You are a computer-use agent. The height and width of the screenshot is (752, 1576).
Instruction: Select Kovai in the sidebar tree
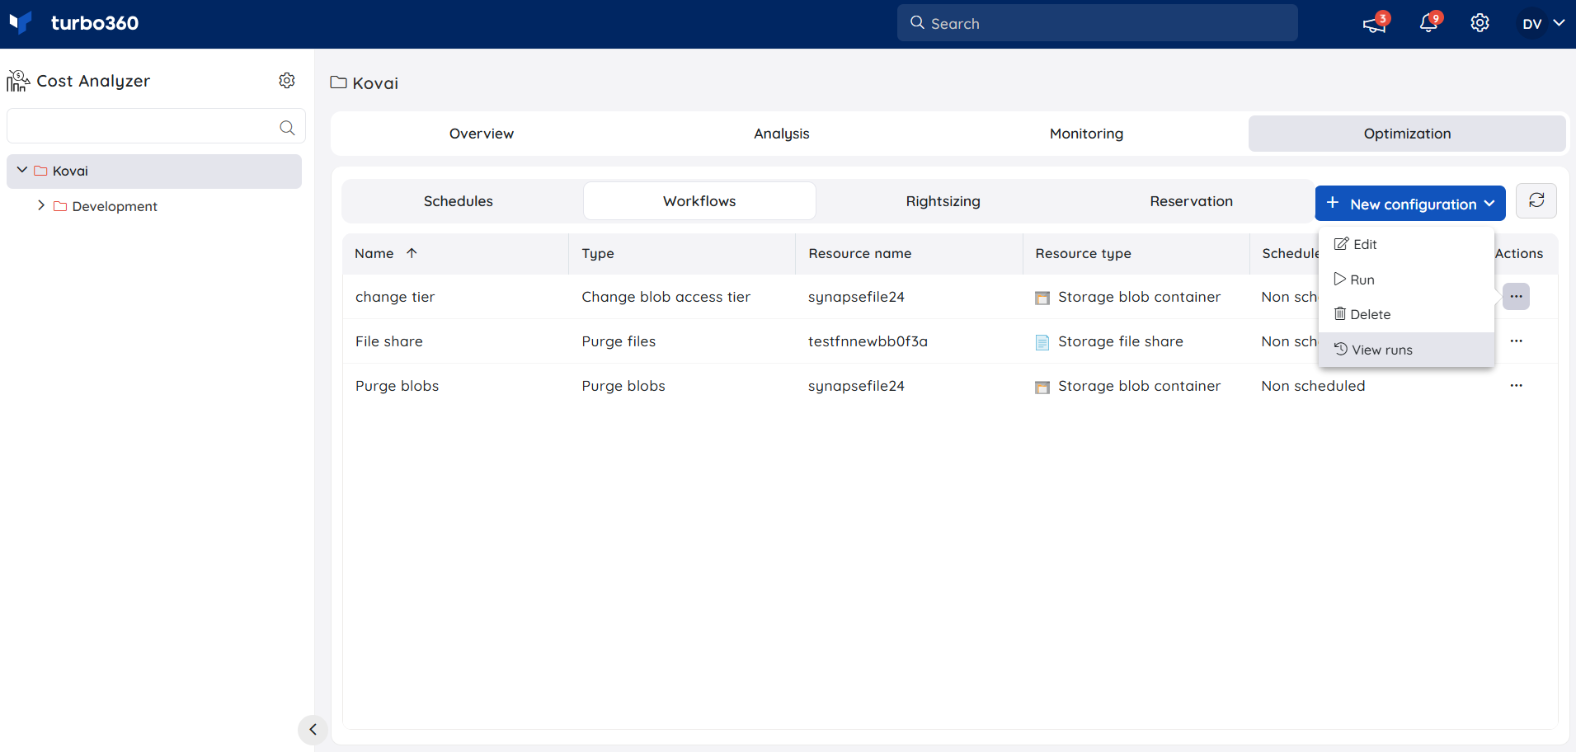pos(154,171)
